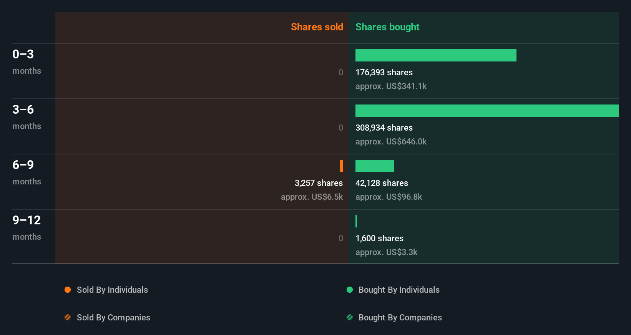Toggle the Bought By Companies legend label
The height and width of the screenshot is (335, 631).
click(x=400, y=317)
